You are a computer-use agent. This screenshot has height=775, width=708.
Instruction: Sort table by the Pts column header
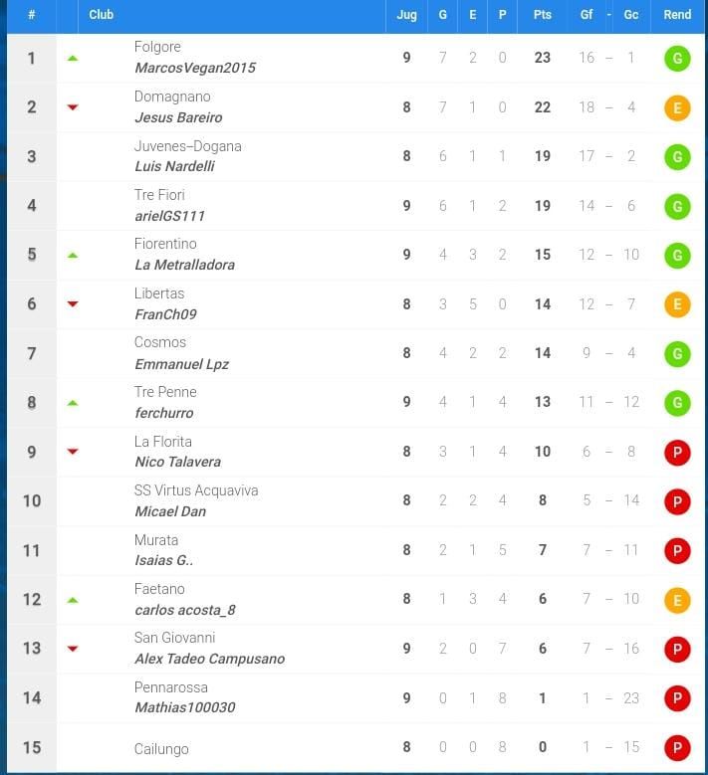(x=543, y=15)
